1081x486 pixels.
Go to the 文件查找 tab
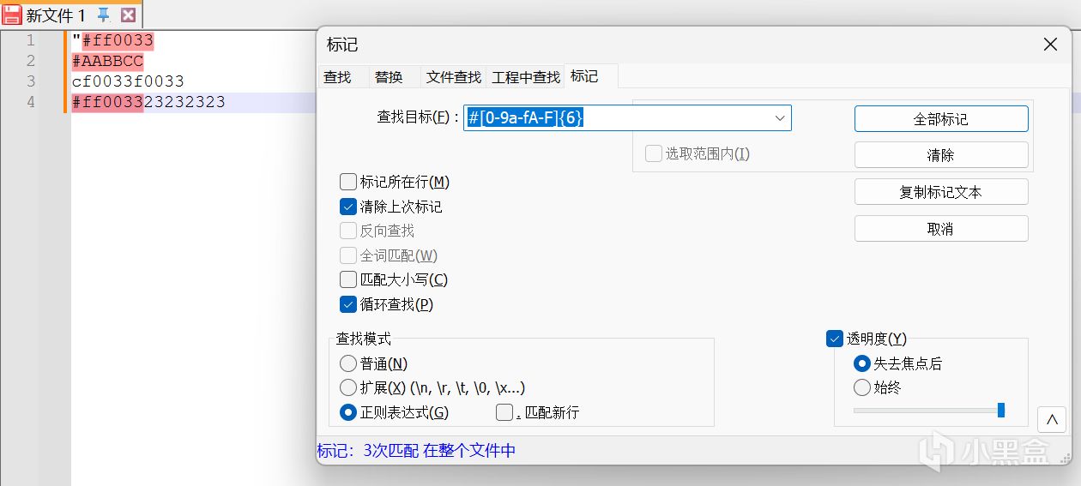pos(454,77)
